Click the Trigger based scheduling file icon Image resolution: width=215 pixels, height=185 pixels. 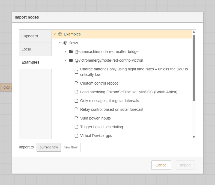pyautogui.click(x=76, y=127)
